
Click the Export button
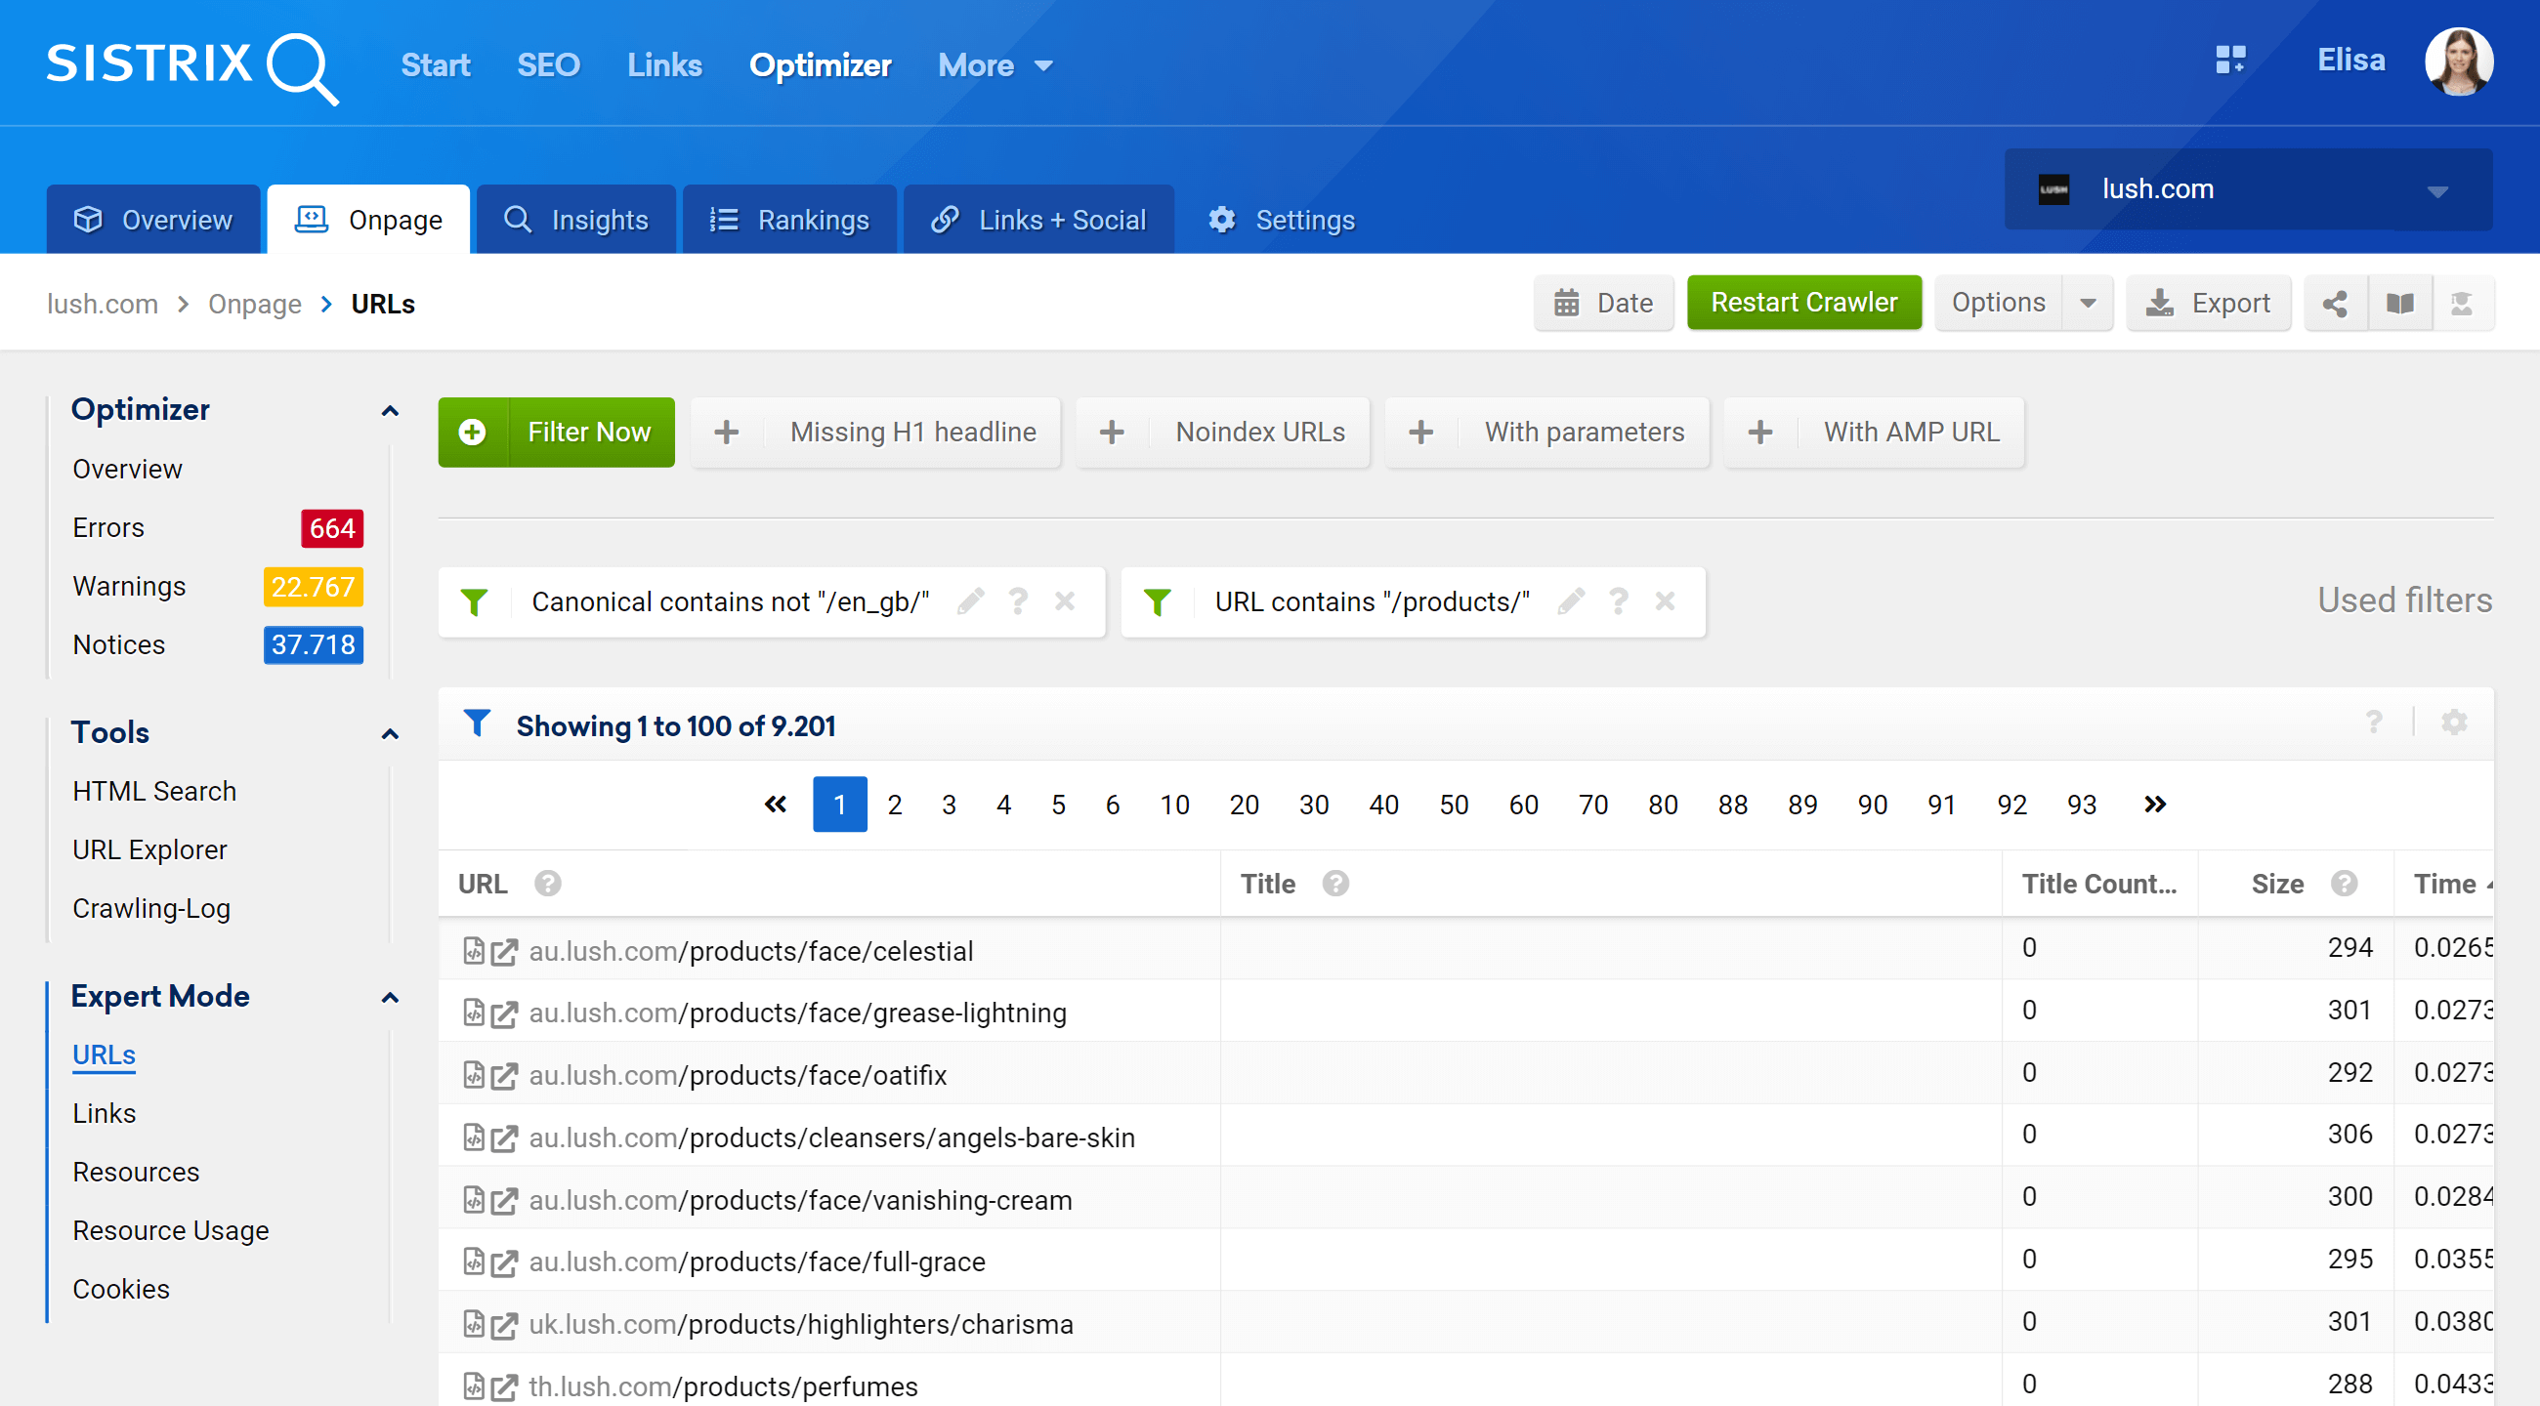click(2209, 304)
